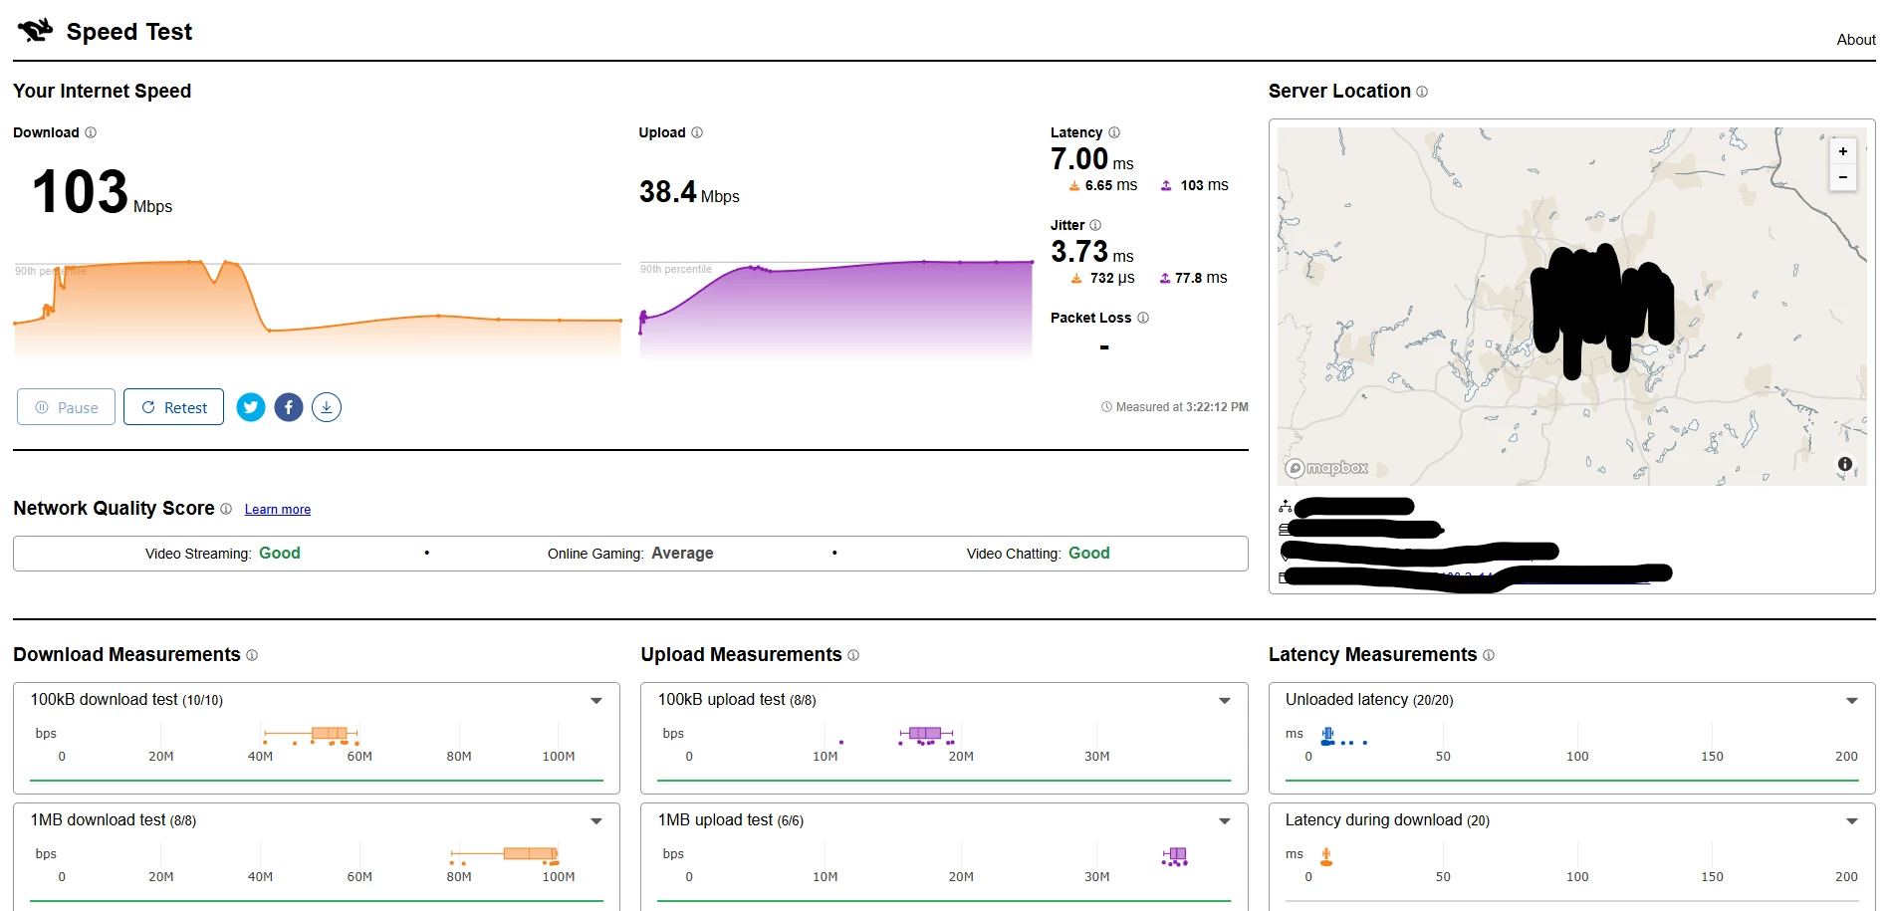Screen dimensions: 1889x911
Task: Click the Speed Test logo
Action: 36,31
